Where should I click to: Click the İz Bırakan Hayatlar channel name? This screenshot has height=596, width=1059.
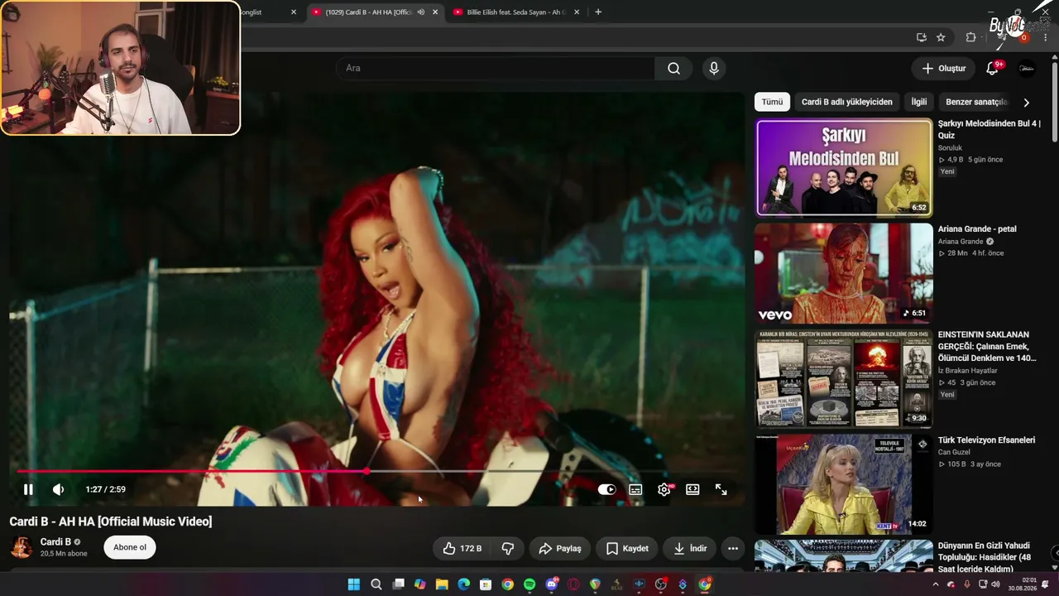tap(968, 371)
